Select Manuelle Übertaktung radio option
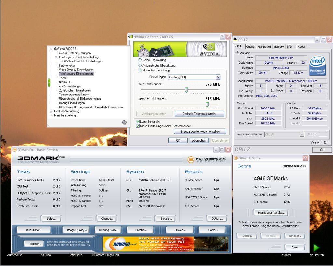 (x=140, y=70)
